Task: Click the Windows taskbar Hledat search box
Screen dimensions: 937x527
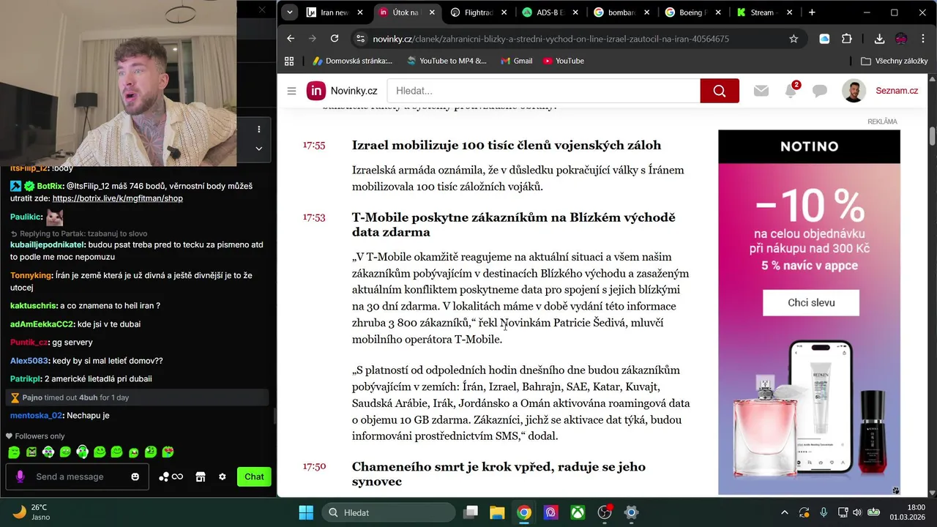Action: coord(388,512)
